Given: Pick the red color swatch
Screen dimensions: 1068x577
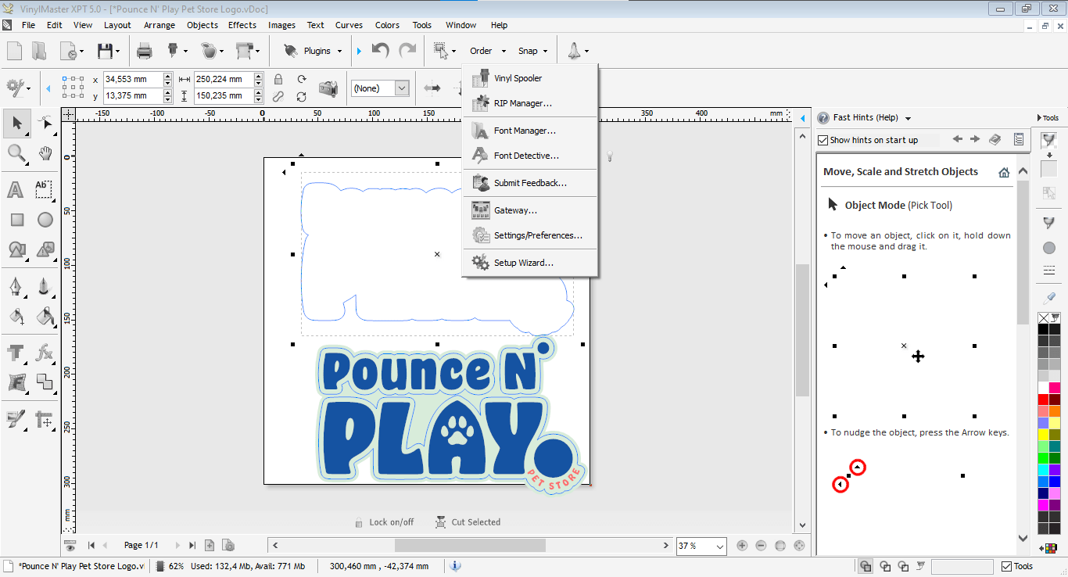Looking at the screenshot, I should [x=1043, y=400].
